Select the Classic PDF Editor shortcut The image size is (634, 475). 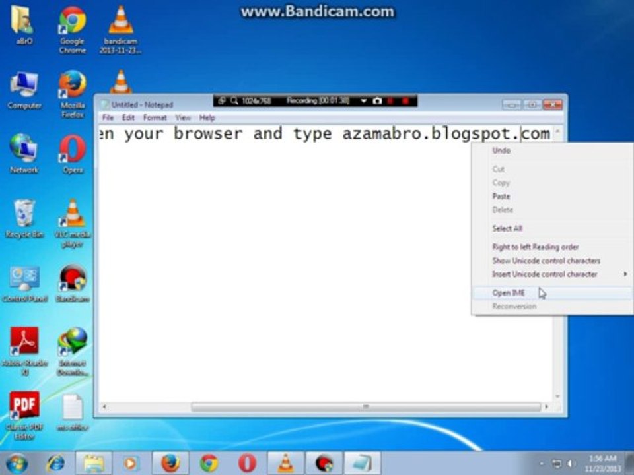tap(24, 415)
